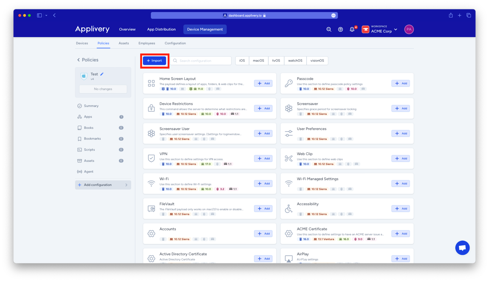Screen dimensions: 489x281
Task: Filter configurations by iOS platform
Action: coord(242,61)
